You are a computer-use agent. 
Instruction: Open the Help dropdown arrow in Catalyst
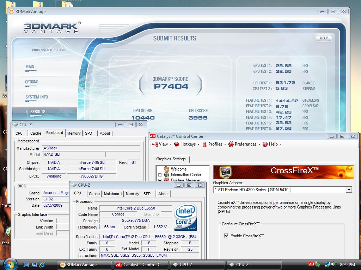click(x=281, y=144)
